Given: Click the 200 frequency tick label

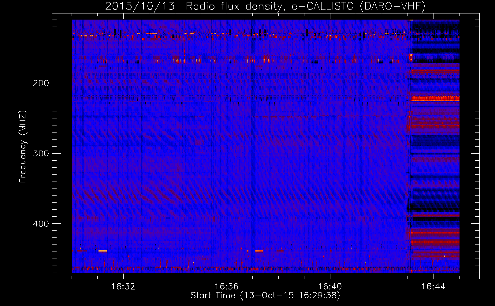Looking at the screenshot, I should pyautogui.click(x=41, y=83).
